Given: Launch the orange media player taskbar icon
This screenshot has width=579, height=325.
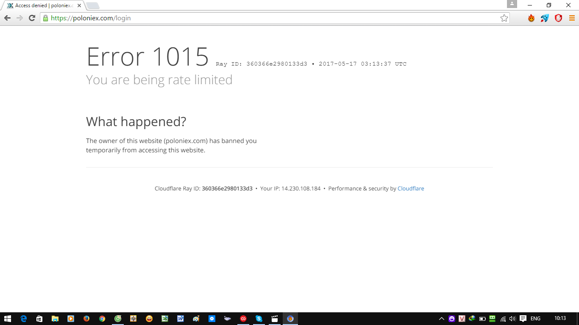Looking at the screenshot, I should tap(71, 319).
